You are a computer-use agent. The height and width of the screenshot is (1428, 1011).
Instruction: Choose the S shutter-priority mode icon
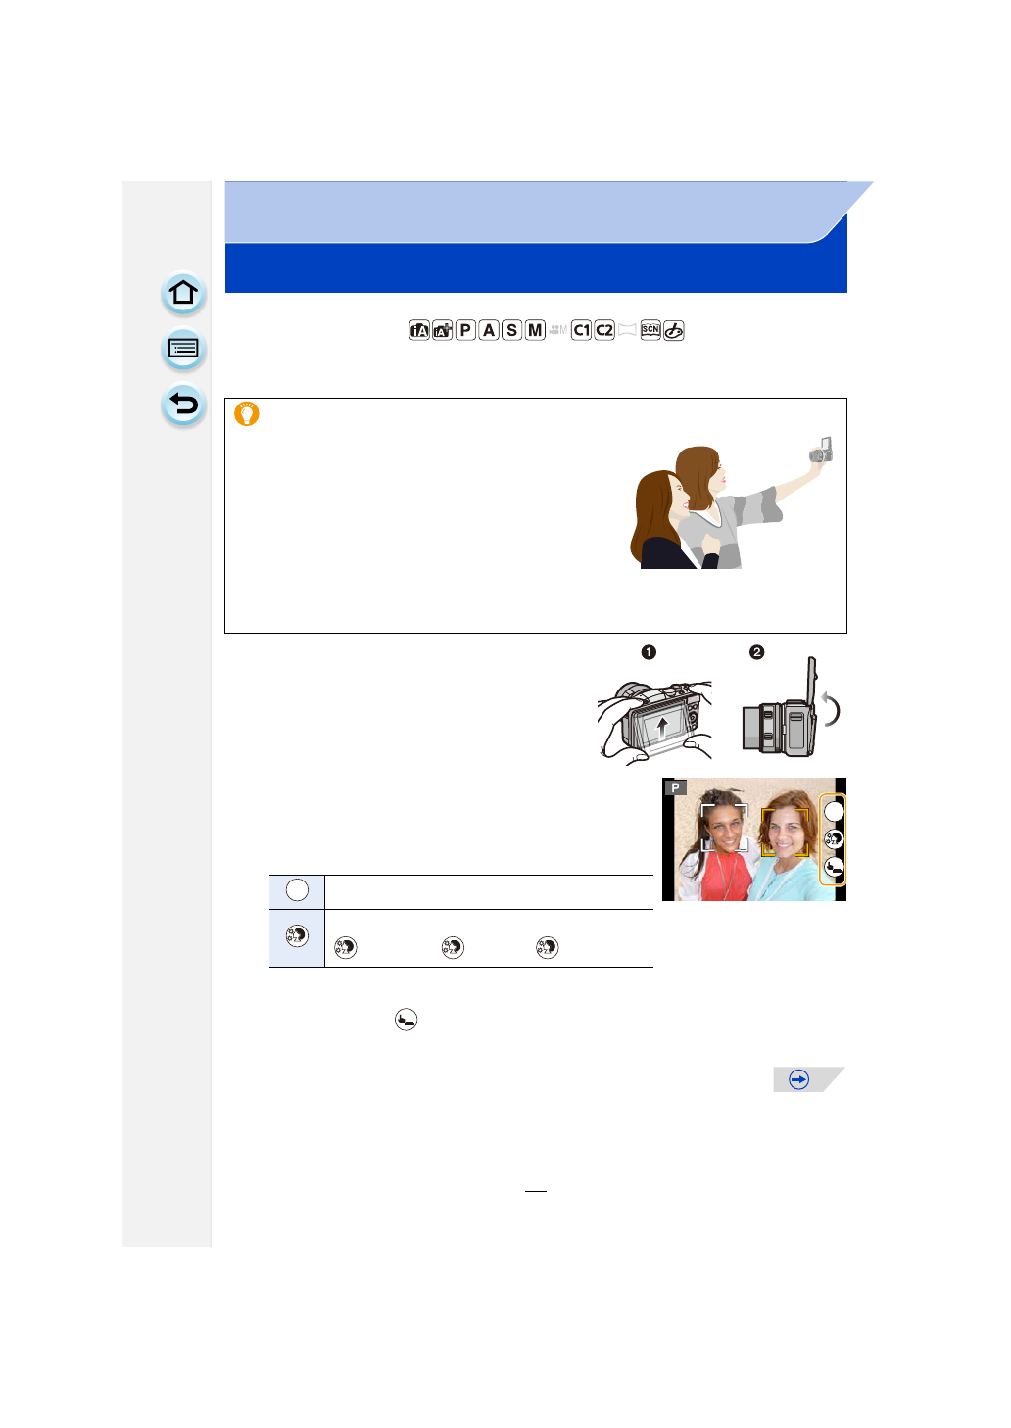(511, 331)
